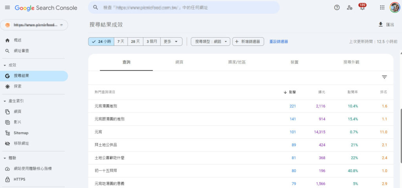Open 概述 overview in sidebar
The image size is (402, 188).
pyautogui.click(x=17, y=40)
